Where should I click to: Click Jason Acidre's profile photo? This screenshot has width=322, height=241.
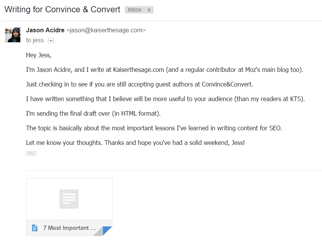12,35
